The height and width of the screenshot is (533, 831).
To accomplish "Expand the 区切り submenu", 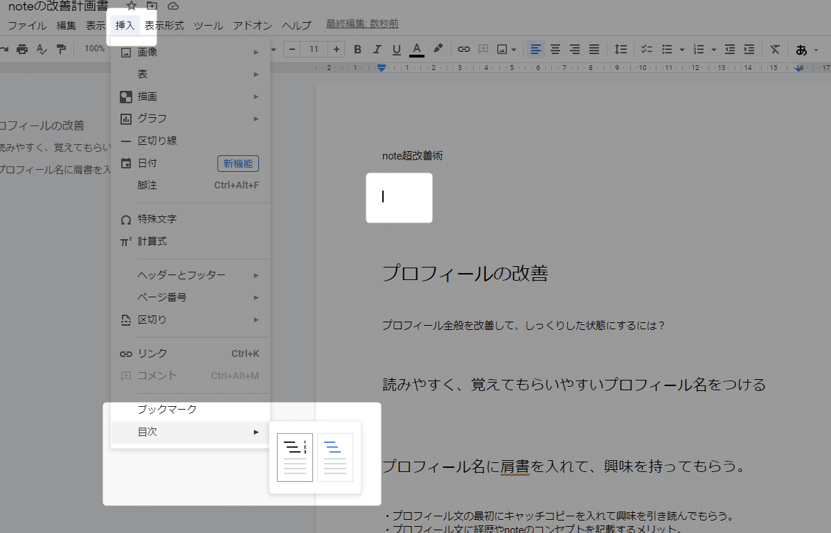I will (x=190, y=320).
